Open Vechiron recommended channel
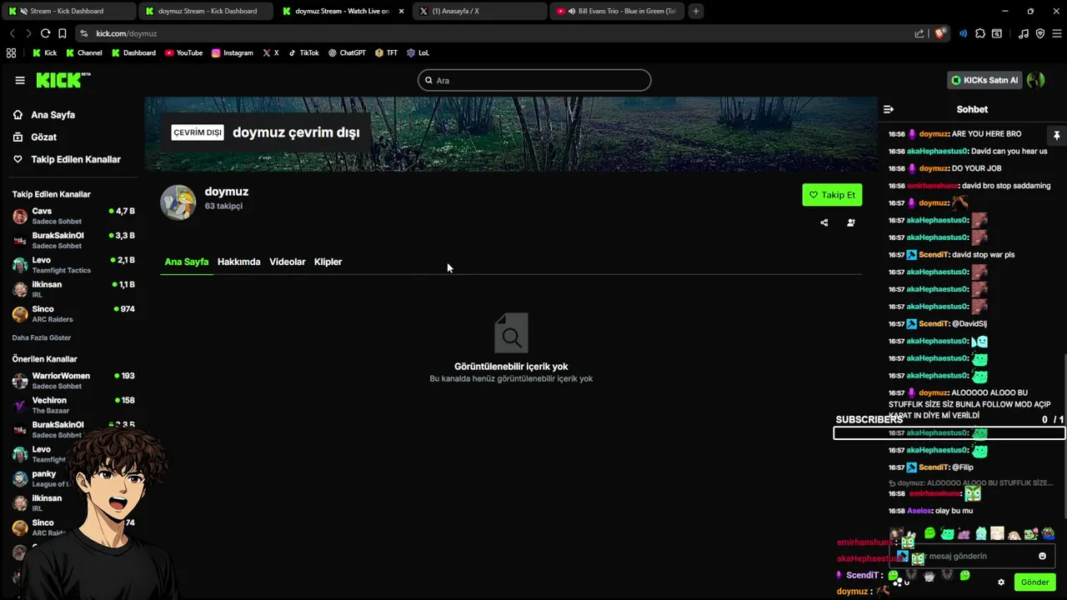Screen dimensions: 1067x600 click(x=73, y=405)
